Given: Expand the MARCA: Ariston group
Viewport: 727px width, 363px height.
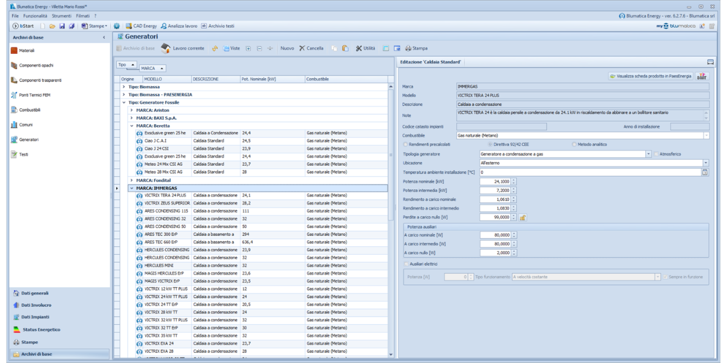Looking at the screenshot, I should 131,110.
